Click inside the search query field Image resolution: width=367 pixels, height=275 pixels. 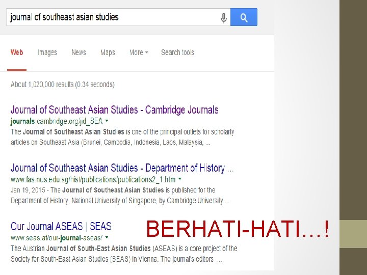point(112,17)
